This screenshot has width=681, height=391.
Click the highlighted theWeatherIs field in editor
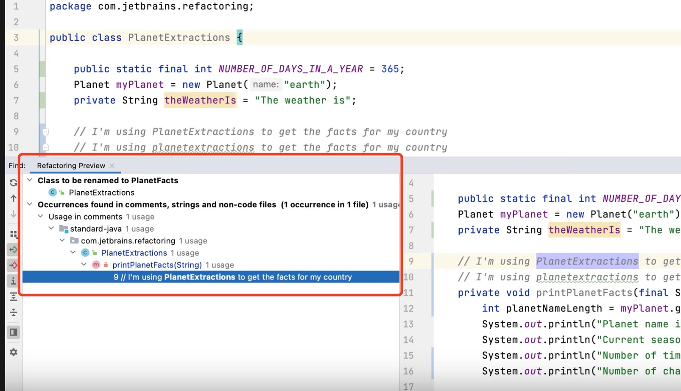(200, 100)
